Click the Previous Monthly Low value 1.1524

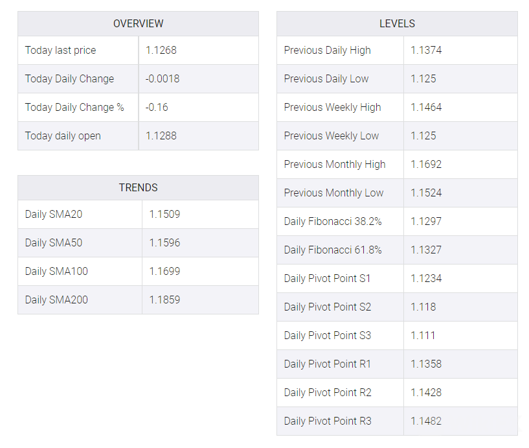pyautogui.click(x=426, y=193)
